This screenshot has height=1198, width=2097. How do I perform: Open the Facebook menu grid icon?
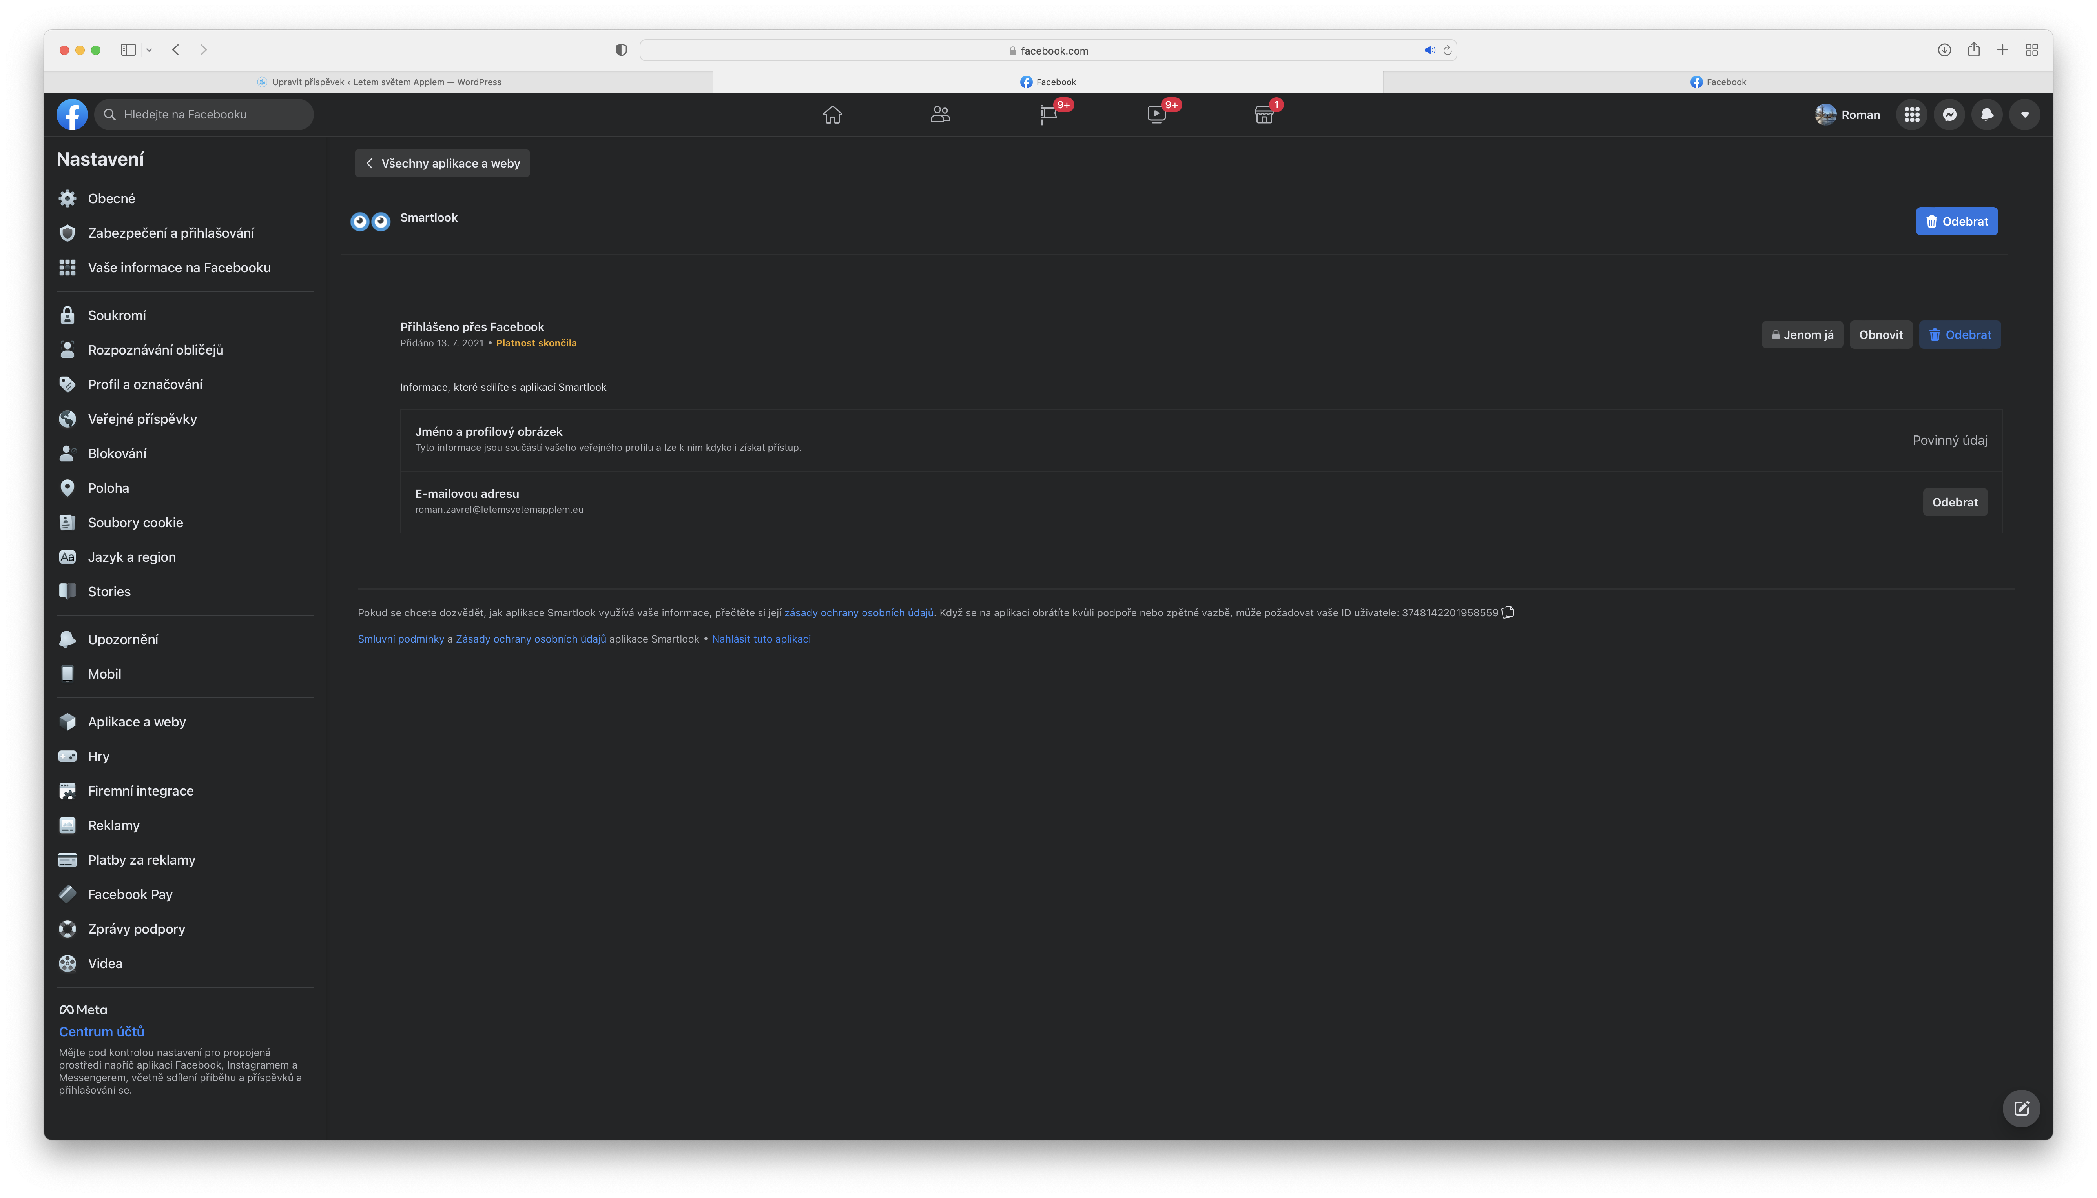(x=1911, y=115)
